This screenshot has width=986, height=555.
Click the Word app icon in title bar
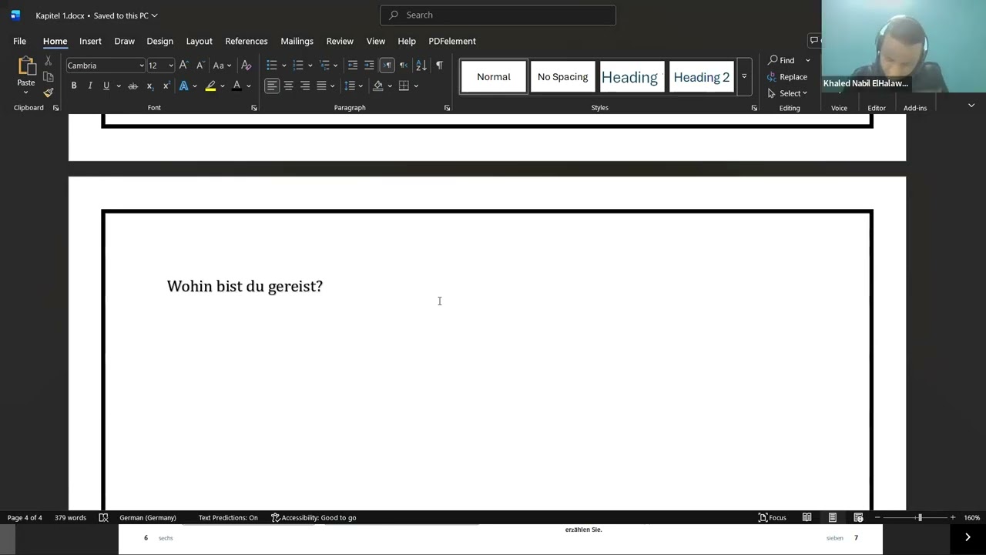pos(15,15)
